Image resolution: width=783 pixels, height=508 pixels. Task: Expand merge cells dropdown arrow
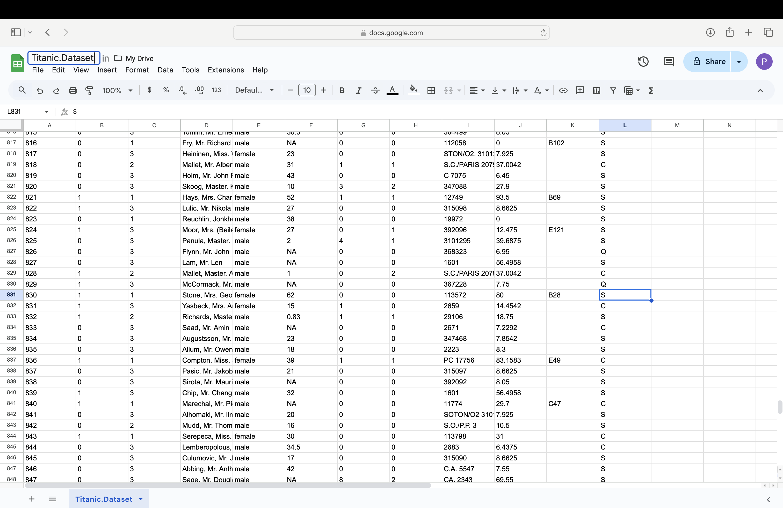pos(459,90)
